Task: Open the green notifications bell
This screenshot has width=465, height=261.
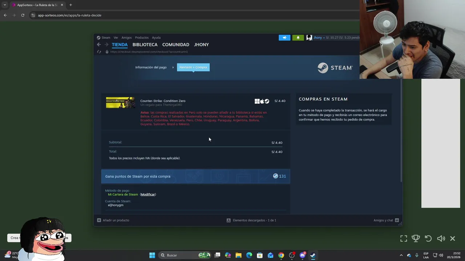Action: tap(298, 38)
